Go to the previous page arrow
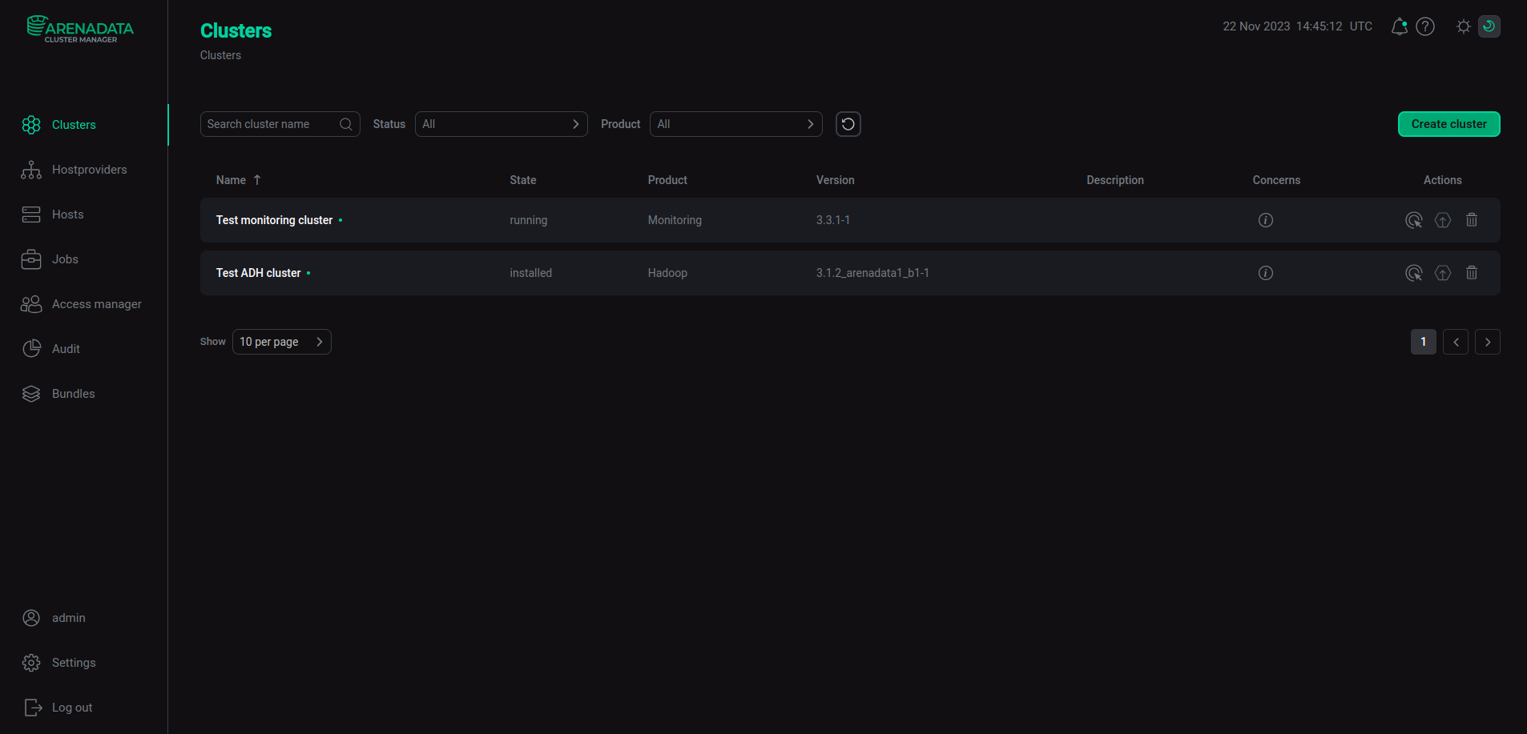This screenshot has width=1527, height=734. click(1456, 342)
